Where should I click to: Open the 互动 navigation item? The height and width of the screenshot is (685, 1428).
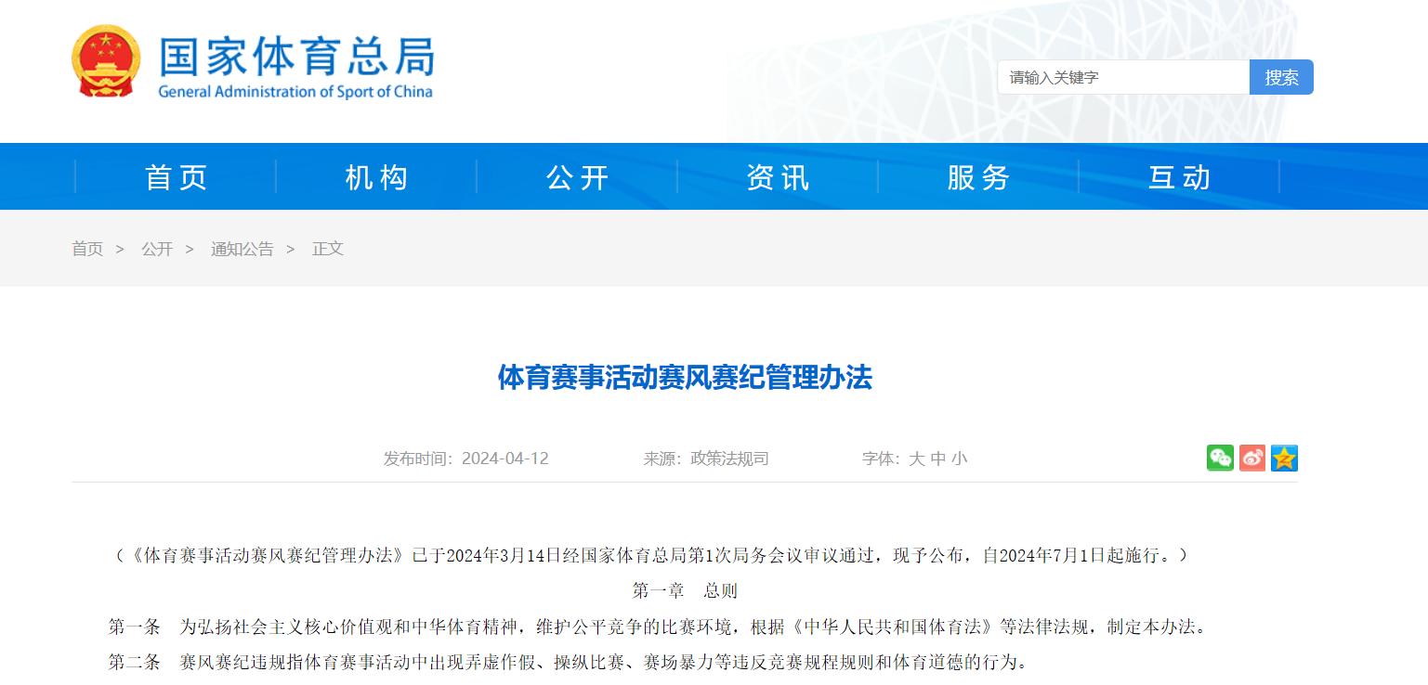coord(1179,176)
